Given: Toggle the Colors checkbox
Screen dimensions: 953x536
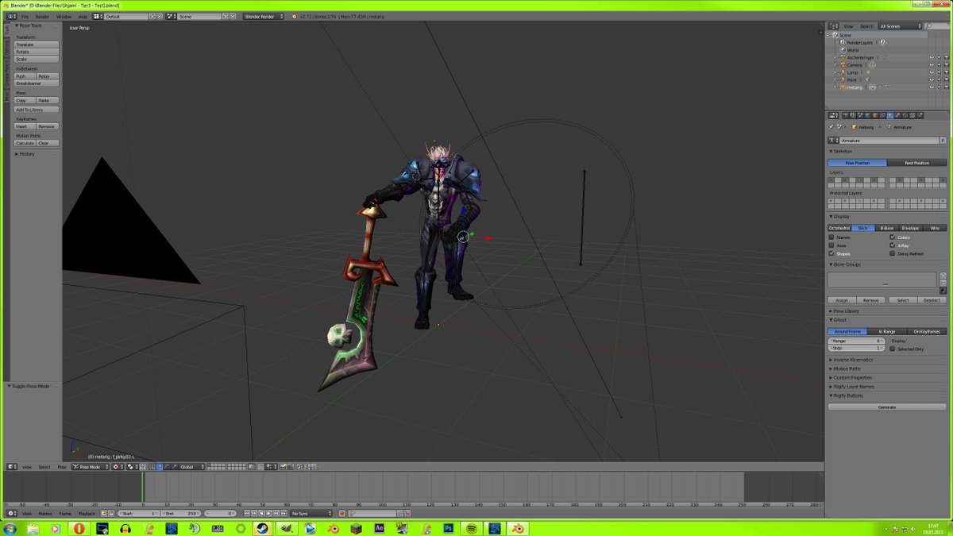Looking at the screenshot, I should [893, 237].
